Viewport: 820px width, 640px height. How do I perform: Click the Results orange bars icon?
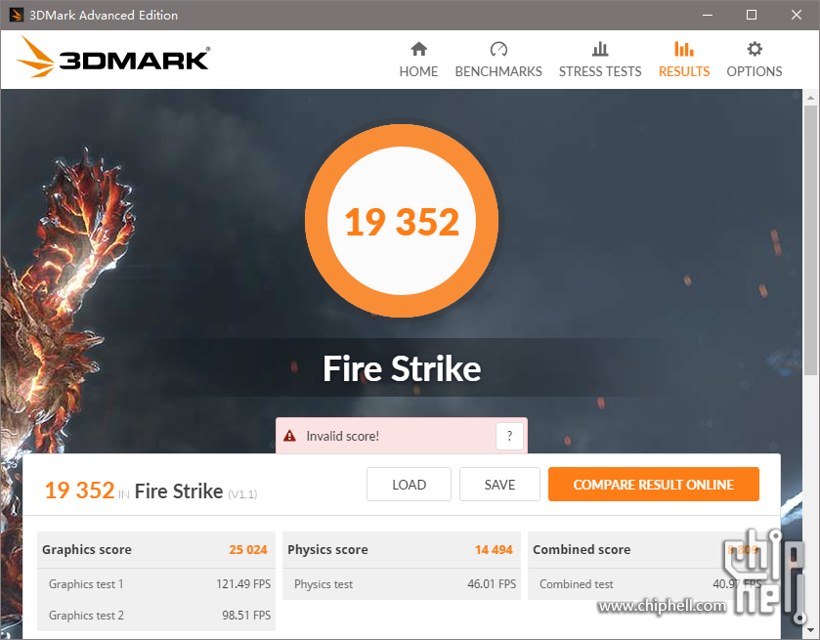[683, 49]
